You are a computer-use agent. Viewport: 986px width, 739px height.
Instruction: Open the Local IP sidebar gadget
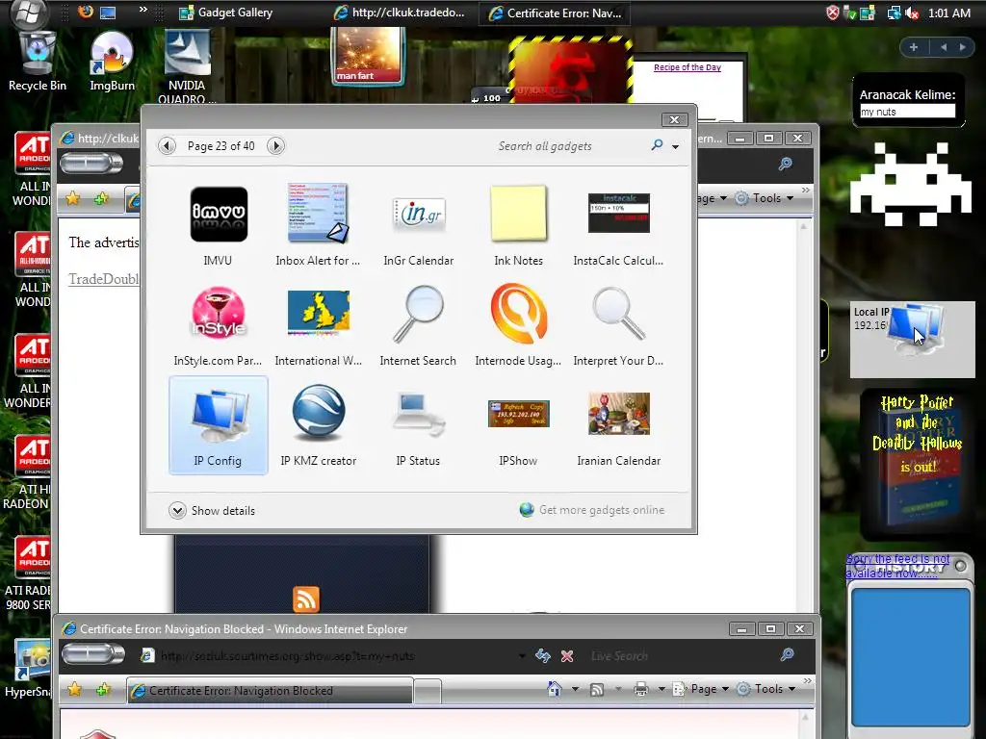click(x=913, y=340)
